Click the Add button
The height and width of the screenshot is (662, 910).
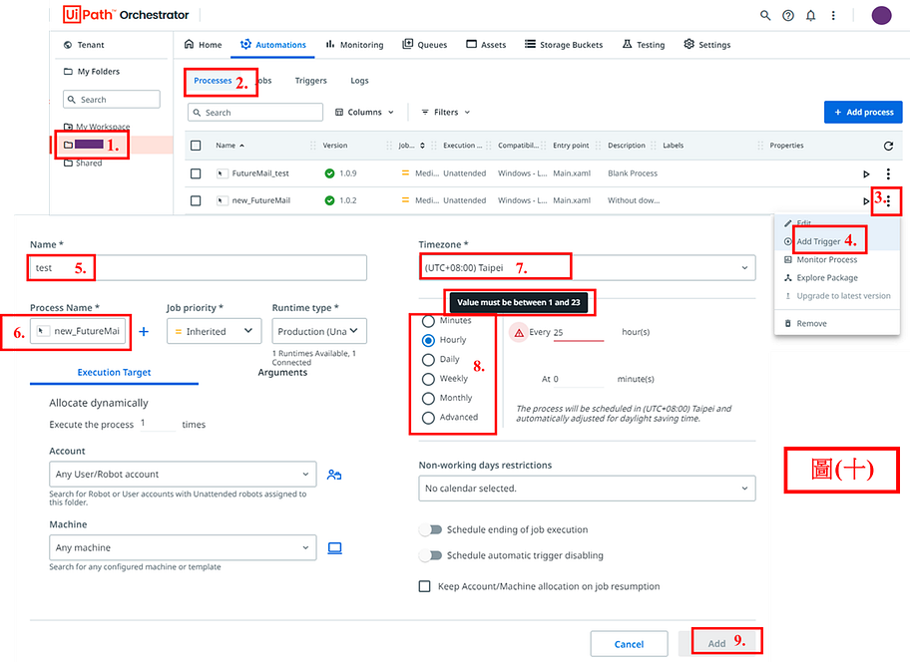pyautogui.click(x=717, y=644)
